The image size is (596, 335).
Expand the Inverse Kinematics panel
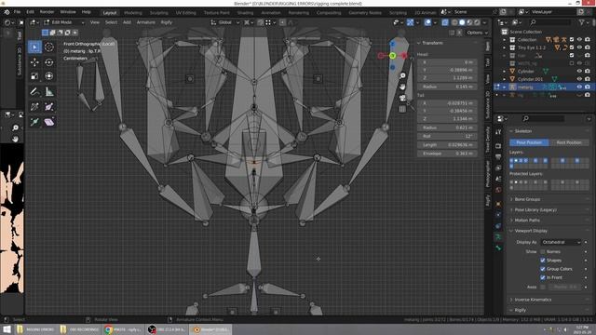point(533,300)
